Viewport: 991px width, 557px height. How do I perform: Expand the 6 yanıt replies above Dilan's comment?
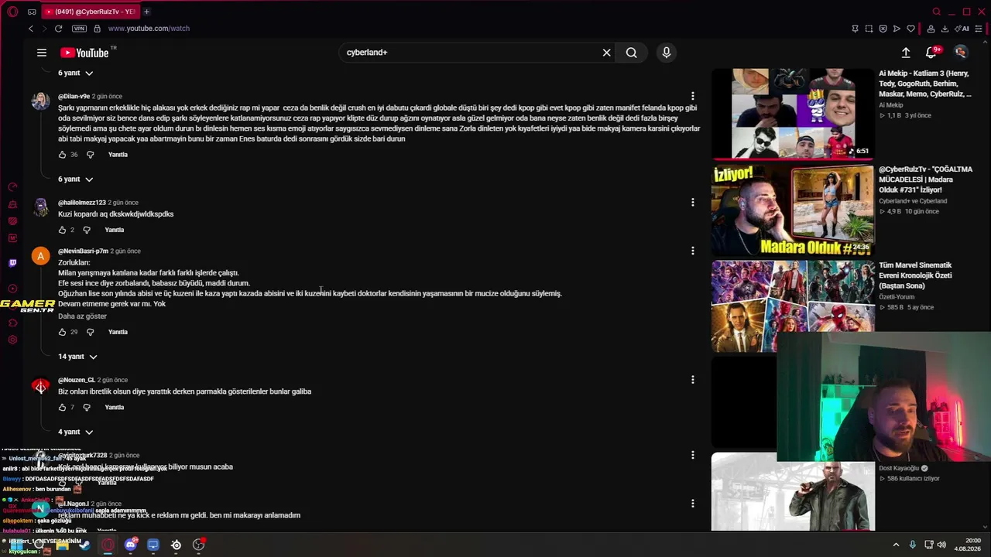pyautogui.click(x=75, y=73)
